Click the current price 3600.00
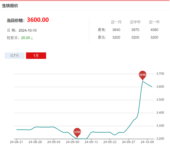This screenshot has width=170, height=144. pyautogui.click(x=38, y=20)
